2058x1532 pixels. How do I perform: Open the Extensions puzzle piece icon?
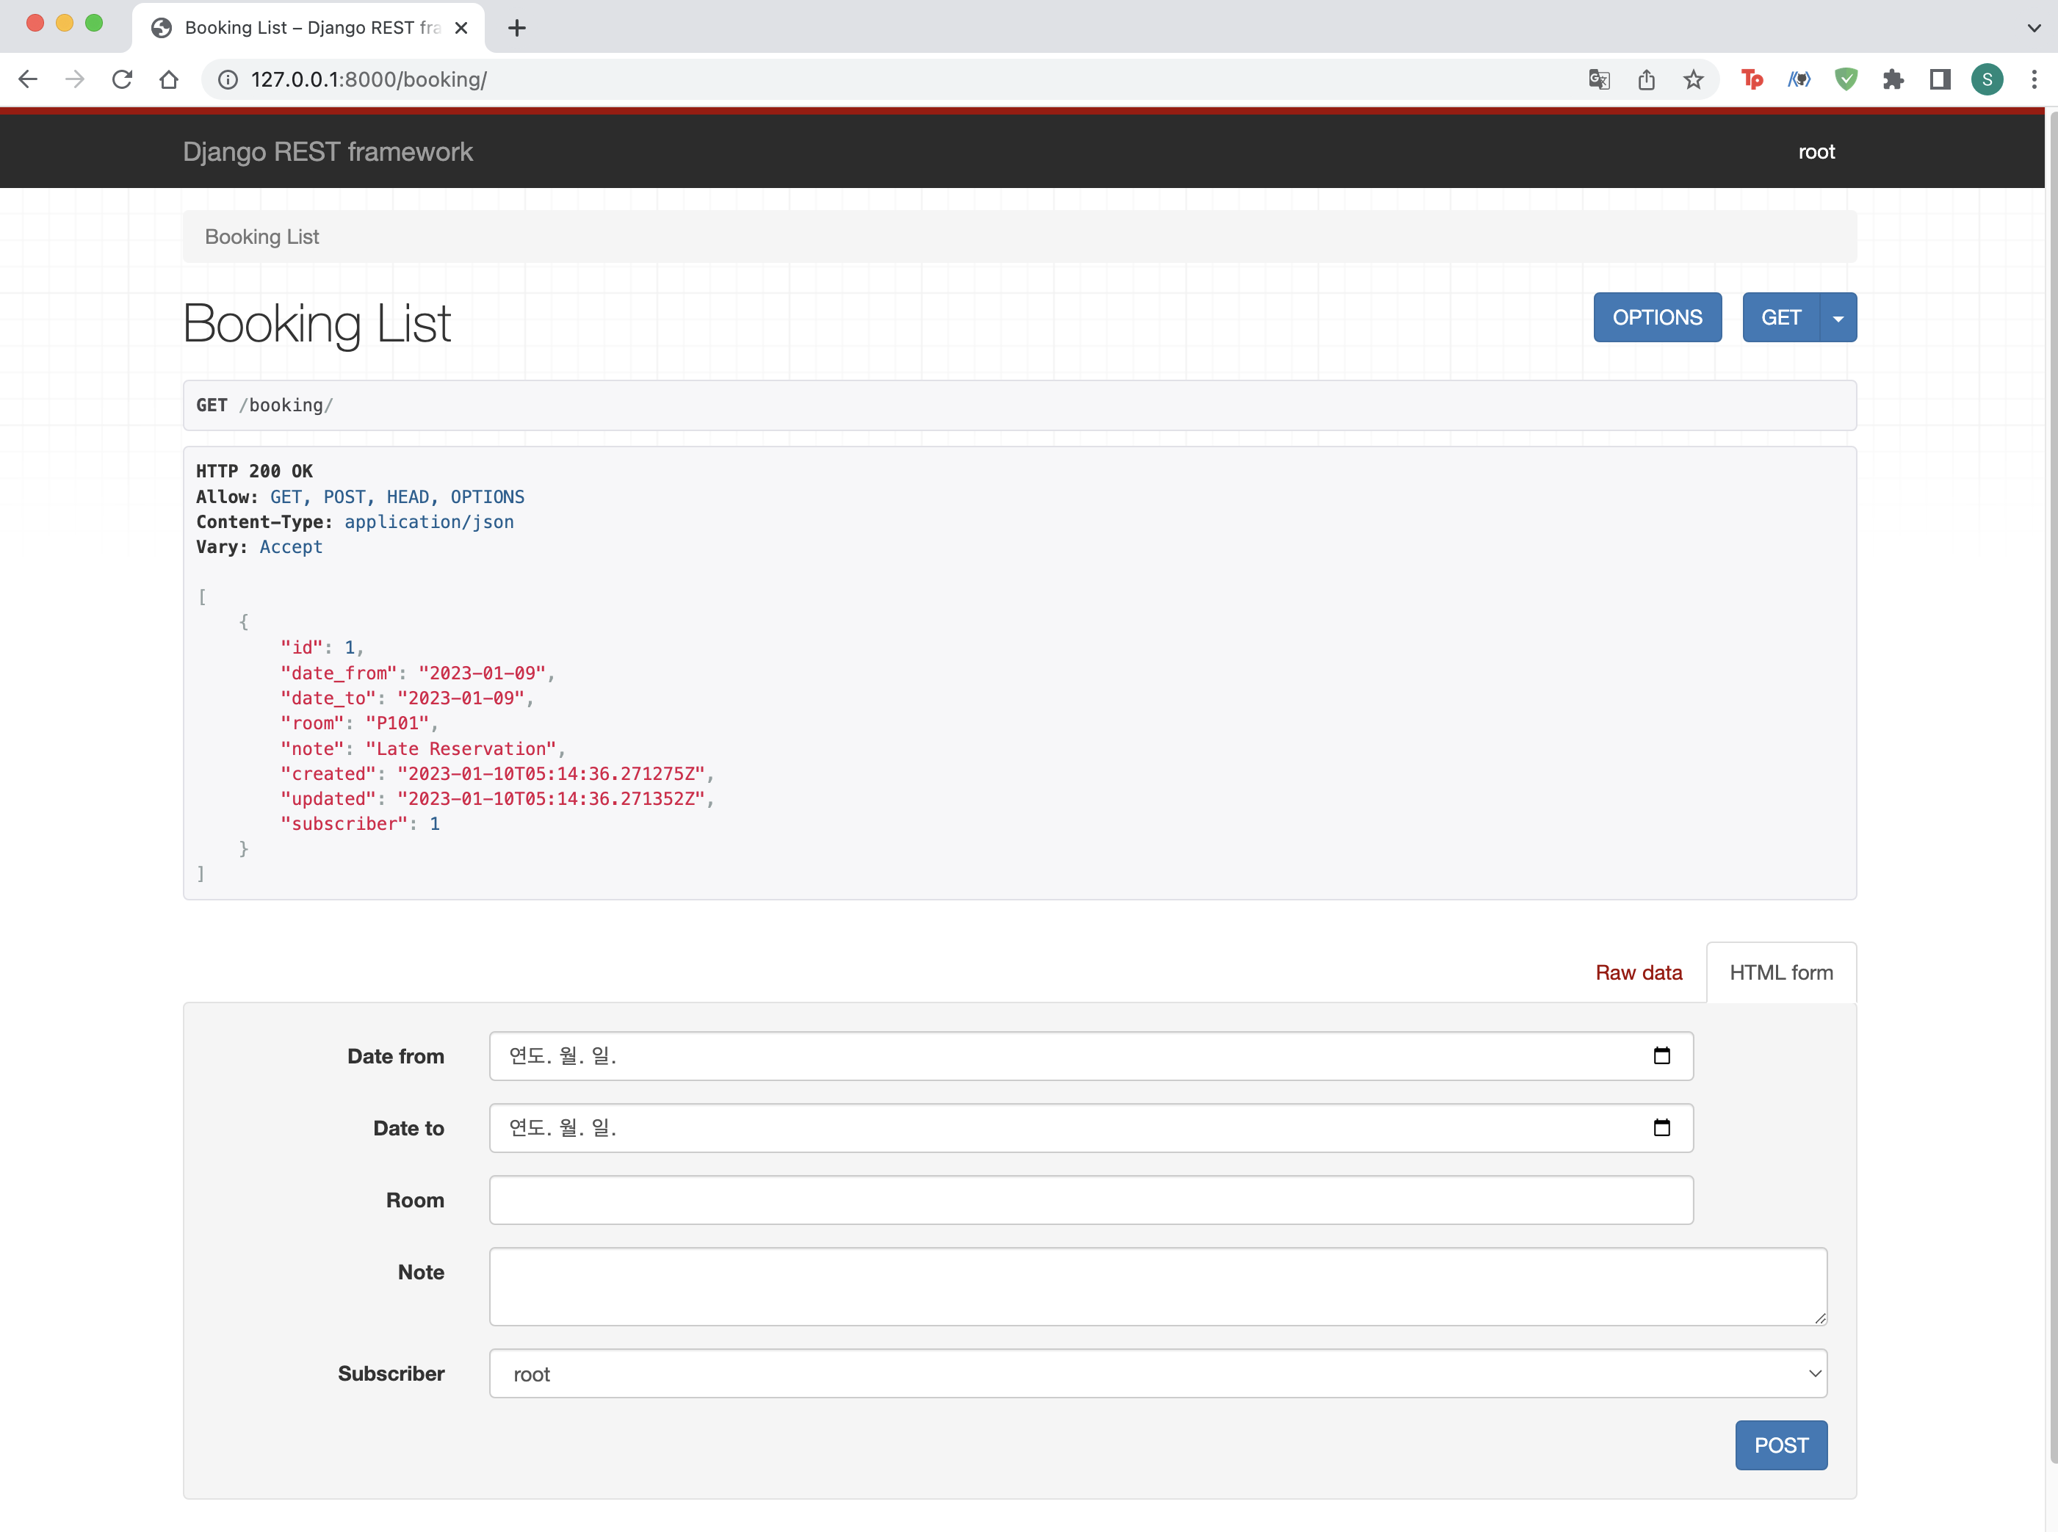click(x=1893, y=80)
